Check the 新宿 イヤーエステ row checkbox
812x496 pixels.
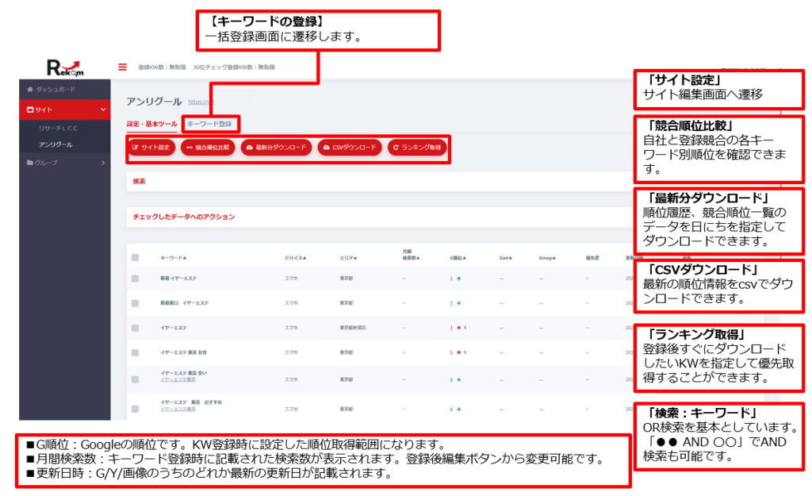point(135,279)
